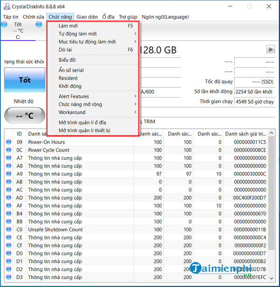Toggle the Resident option
The width and height of the screenshot is (280, 287).
click(68, 78)
